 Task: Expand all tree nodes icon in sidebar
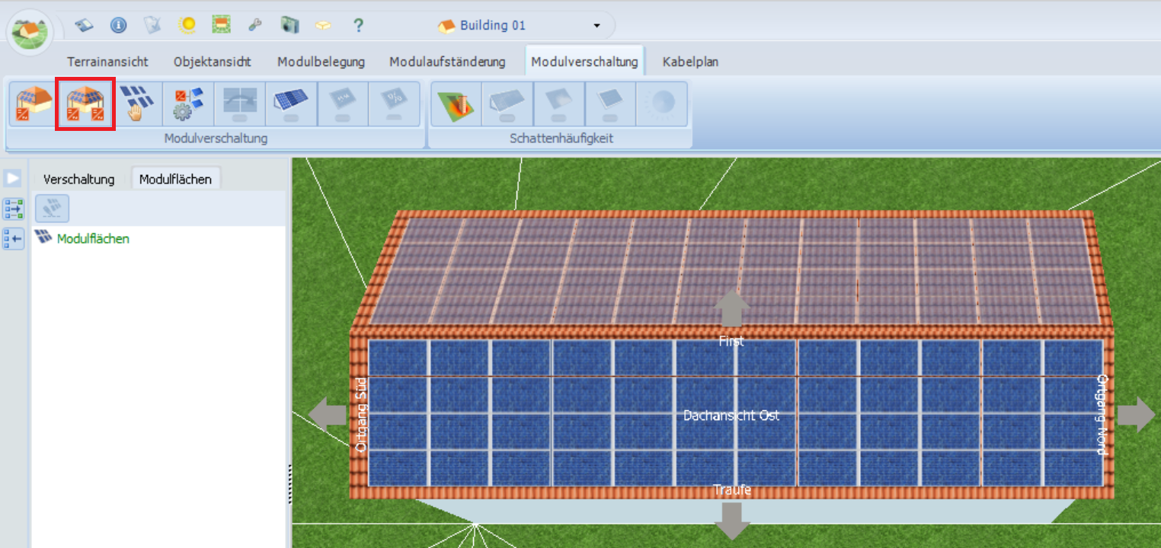coord(14,209)
